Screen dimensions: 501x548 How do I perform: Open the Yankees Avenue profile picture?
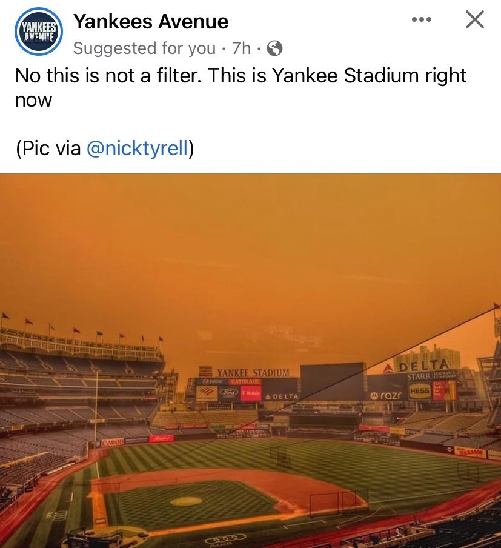pos(38,33)
